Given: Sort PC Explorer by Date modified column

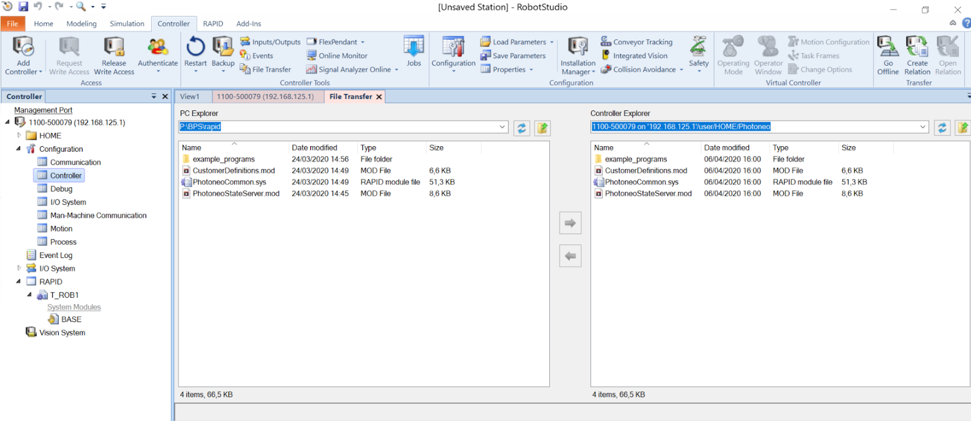Looking at the screenshot, I should (x=314, y=147).
